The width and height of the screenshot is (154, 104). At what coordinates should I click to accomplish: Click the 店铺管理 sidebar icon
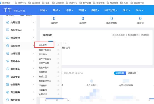[x=8, y=54]
